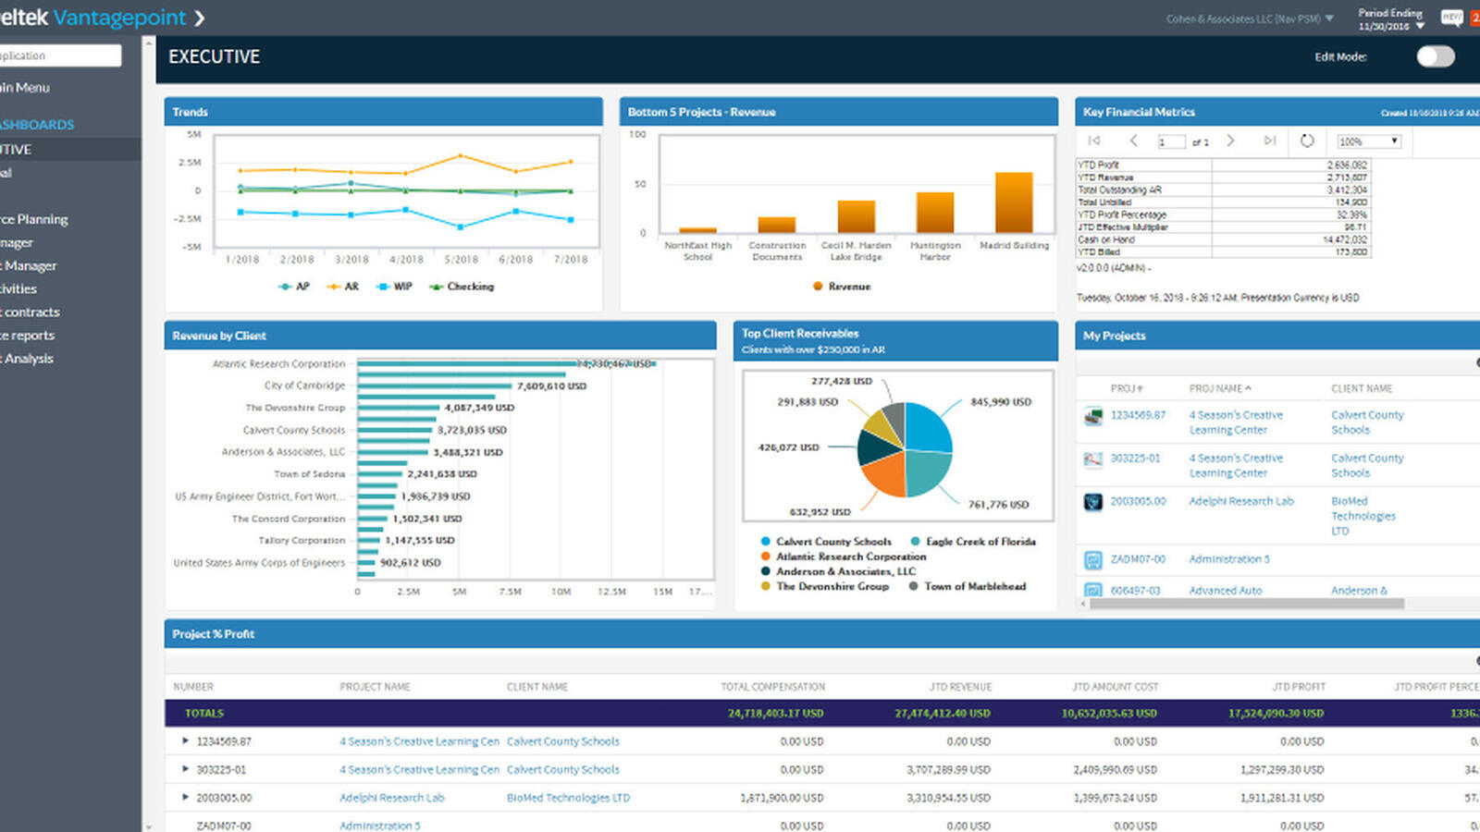Open Adelphi Research Lab link in My Projects
The image size is (1480, 832).
tap(1241, 501)
